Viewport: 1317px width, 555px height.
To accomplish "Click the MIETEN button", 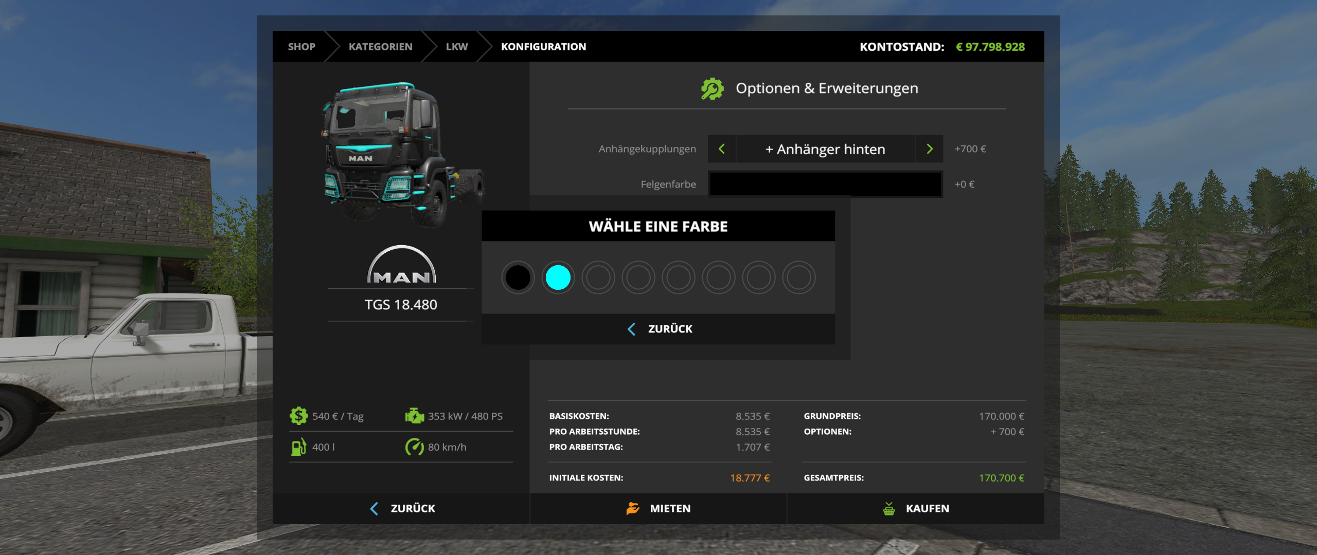I will pos(658,509).
